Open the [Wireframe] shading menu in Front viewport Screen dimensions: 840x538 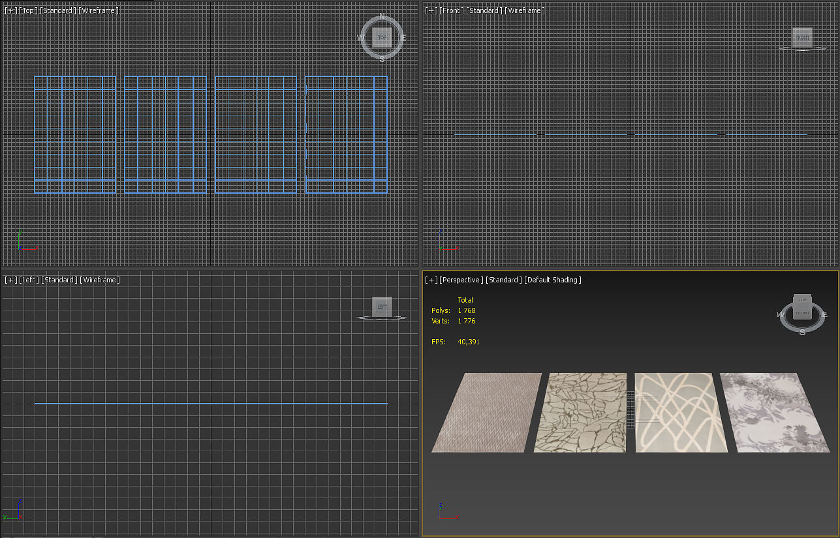pyautogui.click(x=525, y=10)
